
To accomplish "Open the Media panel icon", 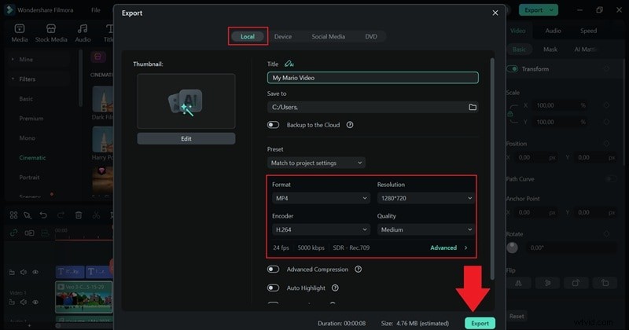I will (19, 28).
